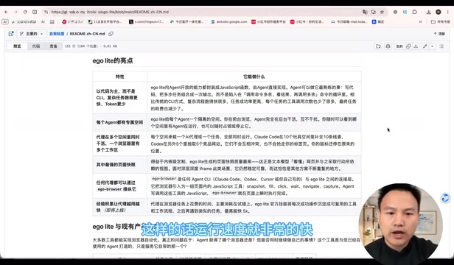Click the install/screen icon next to translate
This screenshot has height=265, width=454.
coord(374,12)
